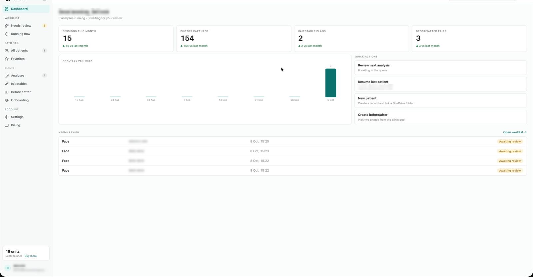Open the Face analysis from 8 Oct, 15:25
Screen dimensions: 533x277
292,141
